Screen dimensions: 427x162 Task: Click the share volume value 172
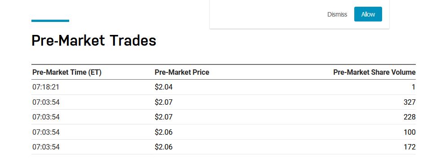pos(409,147)
